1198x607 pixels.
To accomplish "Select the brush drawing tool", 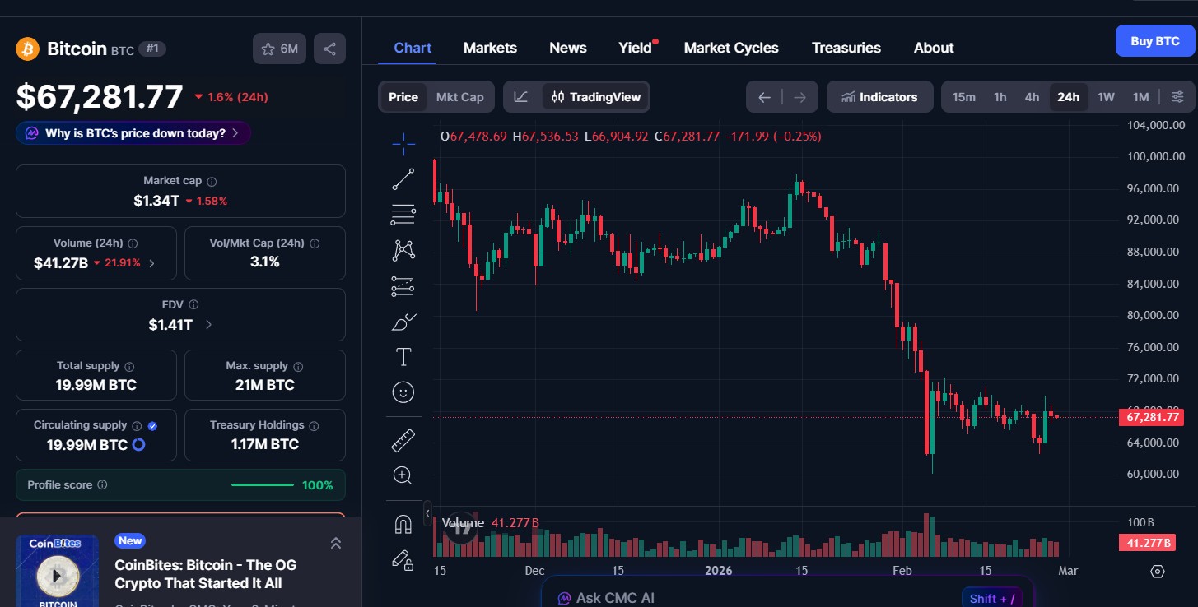I will (403, 322).
